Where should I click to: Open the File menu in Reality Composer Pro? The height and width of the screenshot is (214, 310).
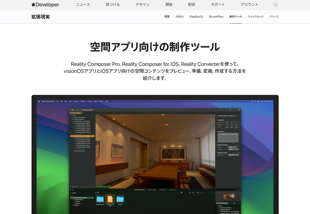57,101
